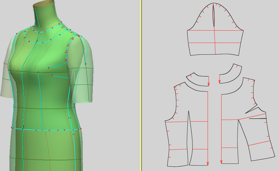Select the cyan neckline curve on the mannequin
The image size is (279, 171).
[45, 32]
